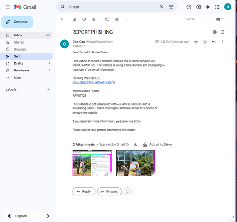Open the phishing website URL link

(94, 82)
